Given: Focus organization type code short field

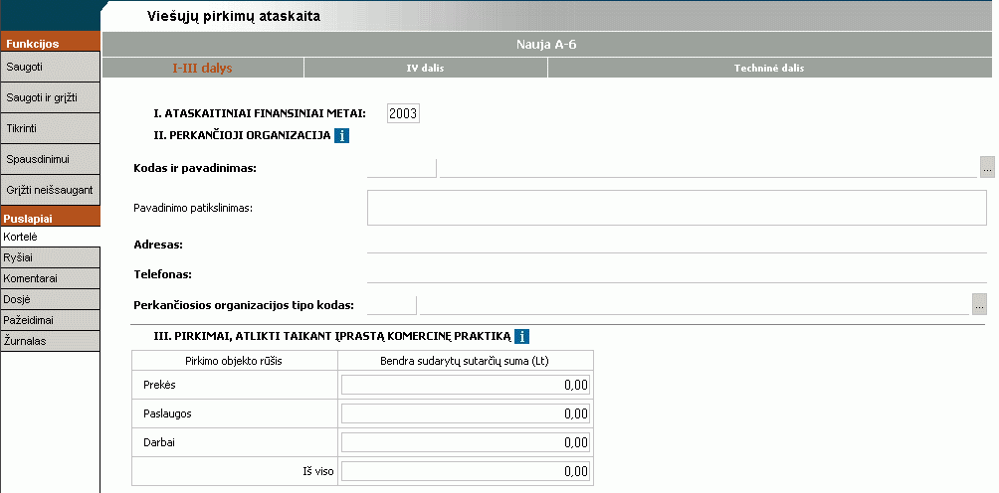Looking at the screenshot, I should click(391, 305).
